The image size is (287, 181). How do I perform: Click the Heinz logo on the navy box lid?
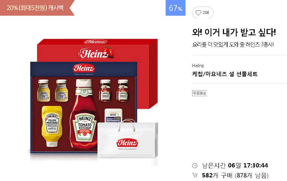pyautogui.click(x=84, y=68)
